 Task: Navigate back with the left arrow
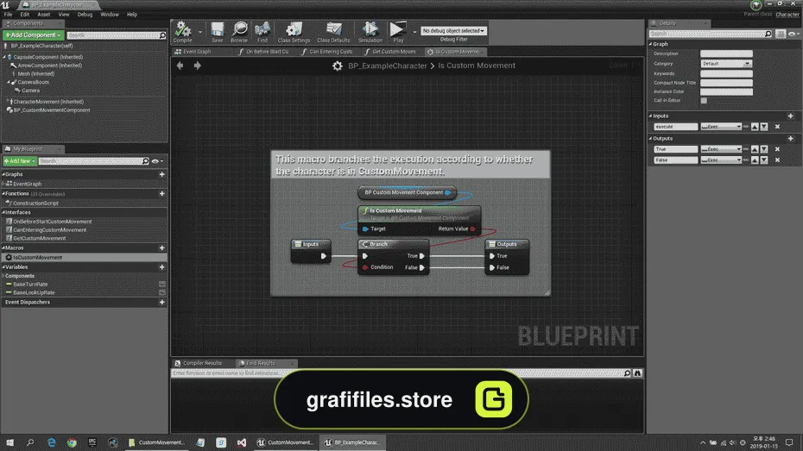pyautogui.click(x=180, y=66)
